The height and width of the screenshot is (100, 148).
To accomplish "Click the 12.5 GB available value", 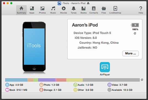I will pos(128,90).
